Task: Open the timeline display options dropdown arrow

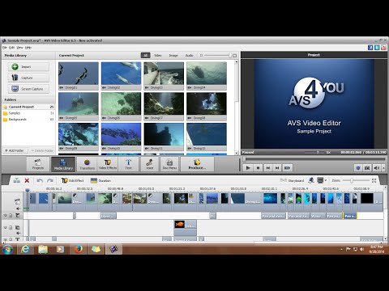Action: 326,180
